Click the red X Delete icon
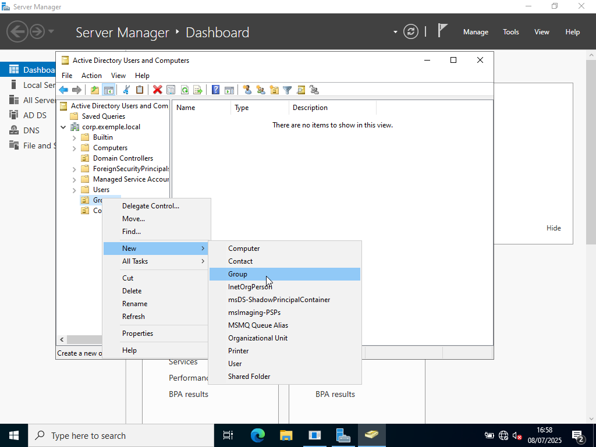596x447 pixels. click(157, 90)
